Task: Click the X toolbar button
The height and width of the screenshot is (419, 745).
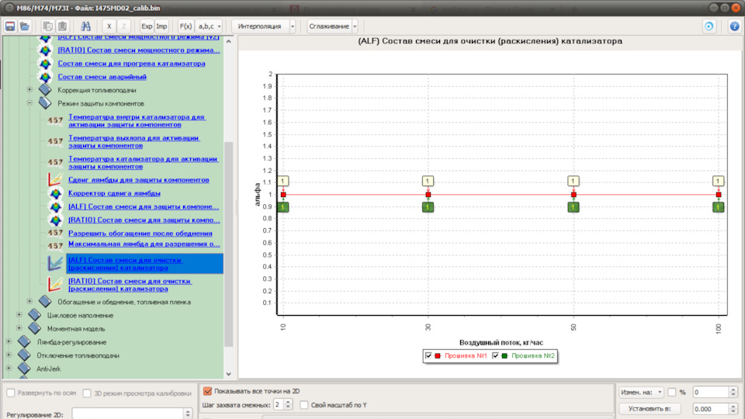Action: (109, 26)
